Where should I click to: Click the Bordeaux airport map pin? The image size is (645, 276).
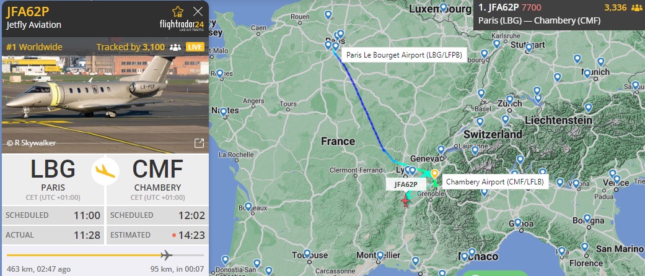pyautogui.click(x=248, y=207)
